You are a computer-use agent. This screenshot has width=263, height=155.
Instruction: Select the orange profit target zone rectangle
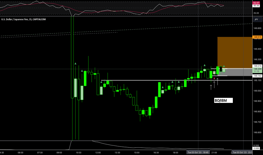(235, 53)
